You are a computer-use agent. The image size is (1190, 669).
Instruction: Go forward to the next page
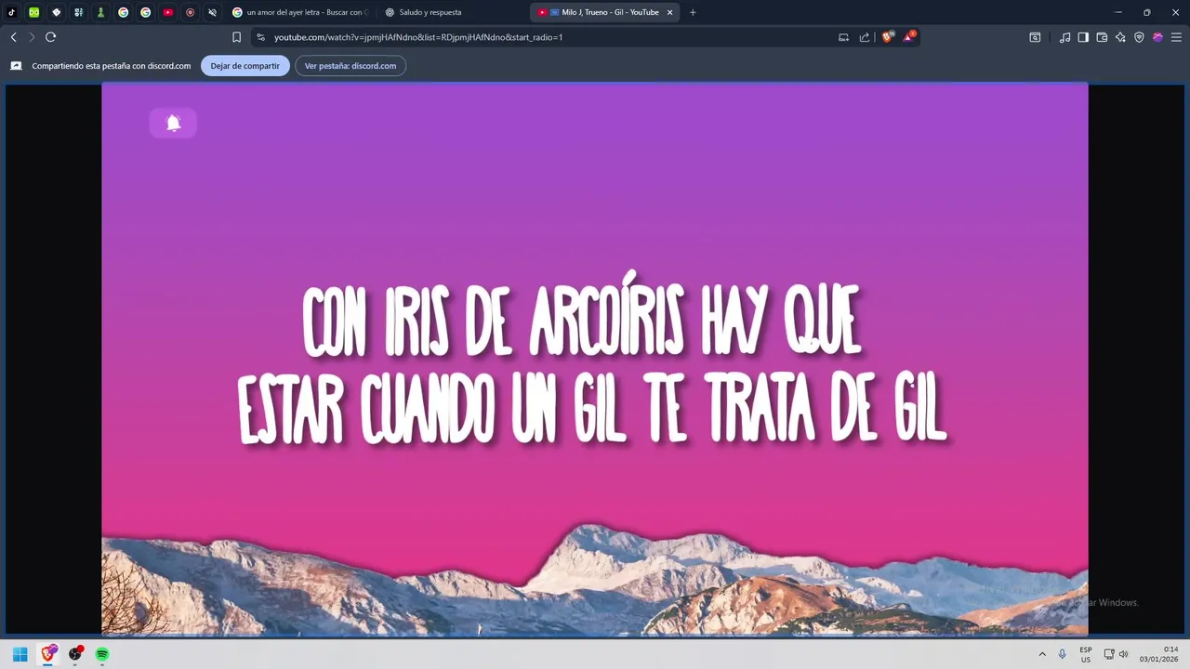click(32, 37)
